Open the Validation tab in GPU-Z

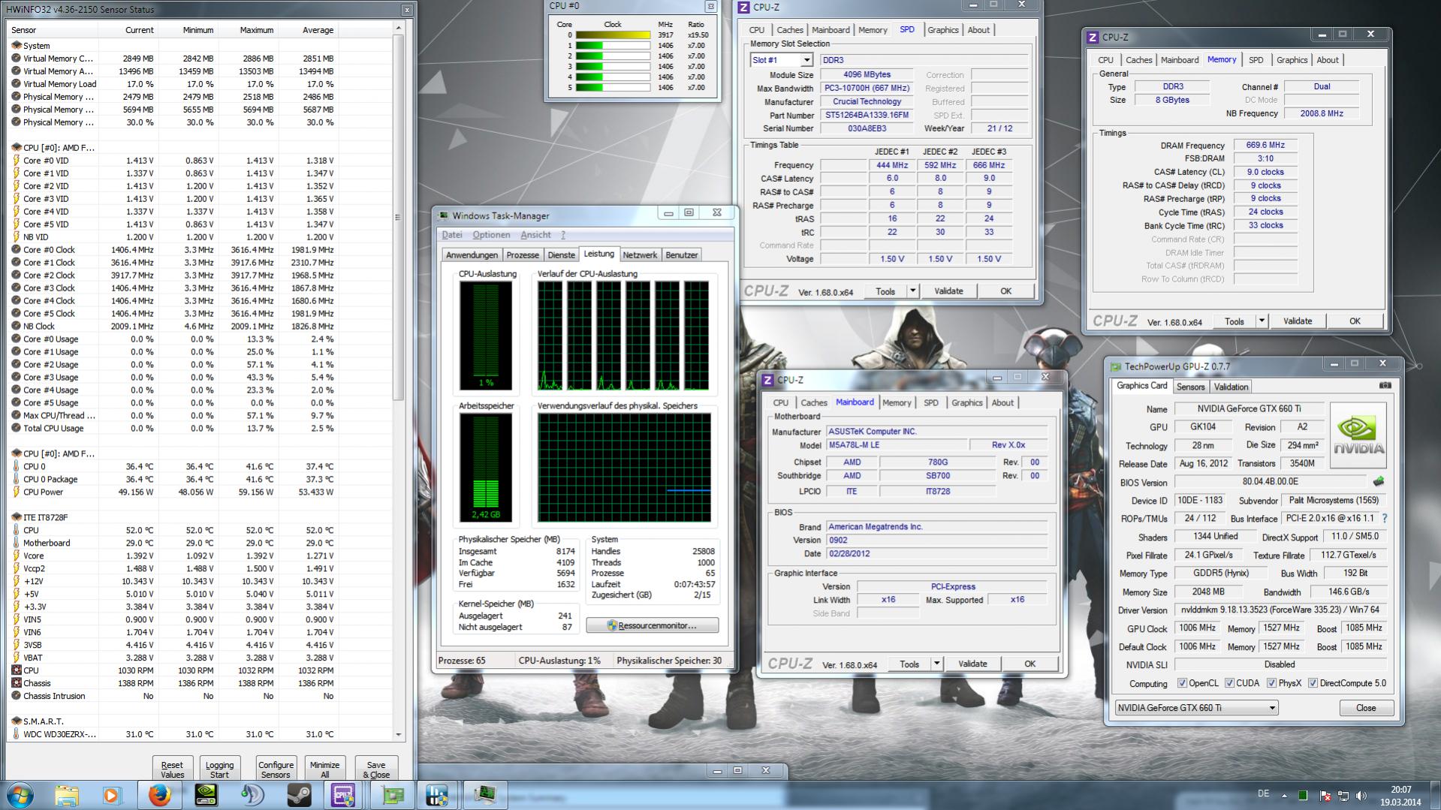point(1231,387)
